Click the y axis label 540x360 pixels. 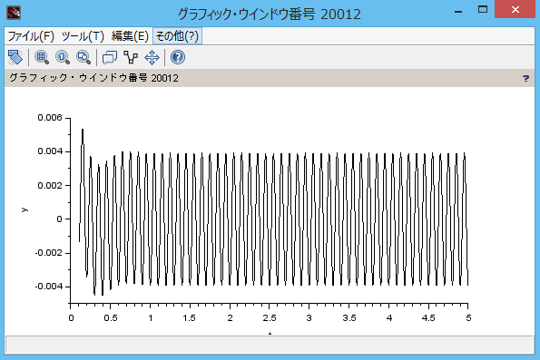[25, 209]
